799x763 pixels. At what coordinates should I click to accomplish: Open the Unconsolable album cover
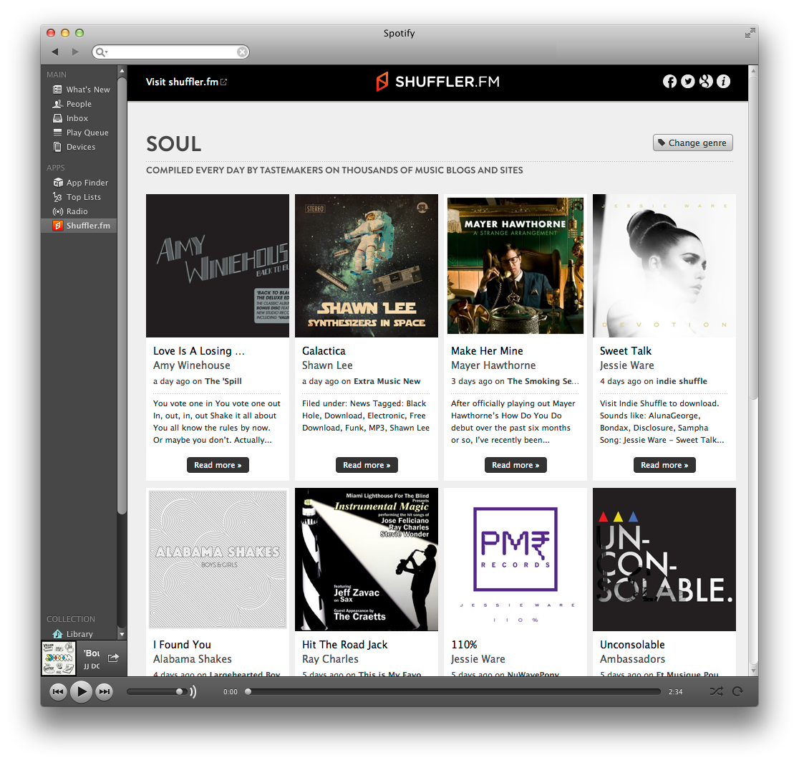pos(664,560)
